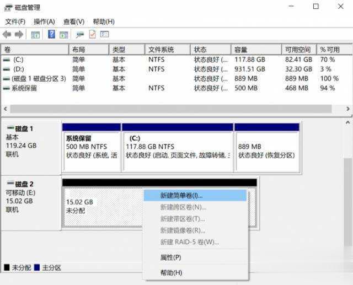353x285 pixels.
Task: Click left arrow of horizontal scrollbar
Action: (6, 109)
